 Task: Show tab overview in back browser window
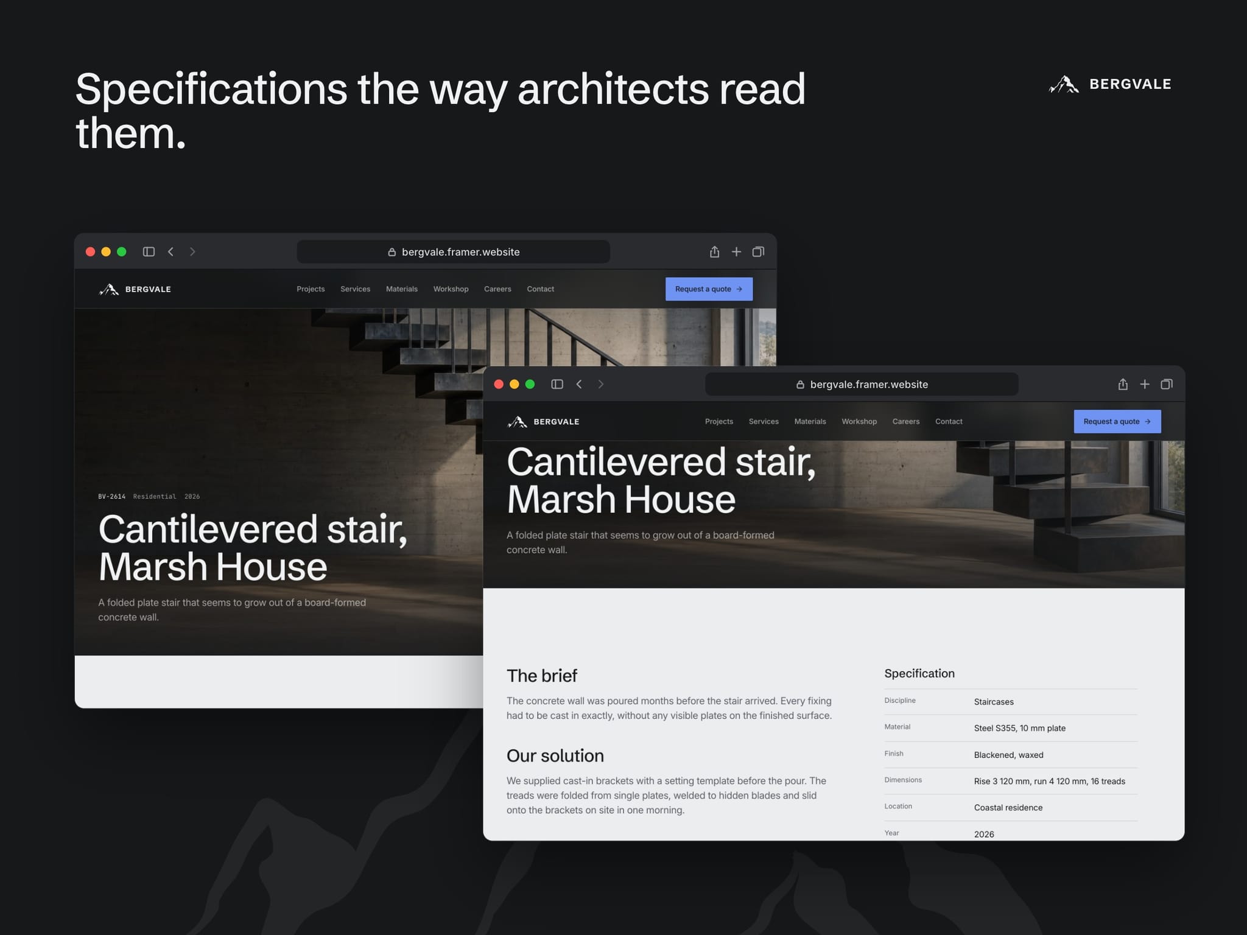tap(758, 252)
